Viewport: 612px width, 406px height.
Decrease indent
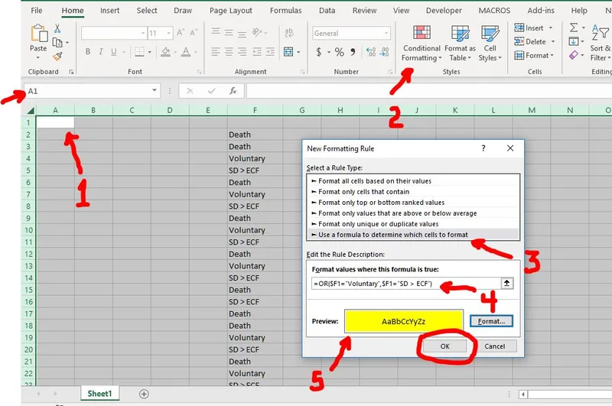(x=256, y=51)
